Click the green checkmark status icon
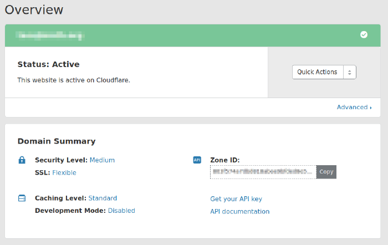 [x=364, y=34]
